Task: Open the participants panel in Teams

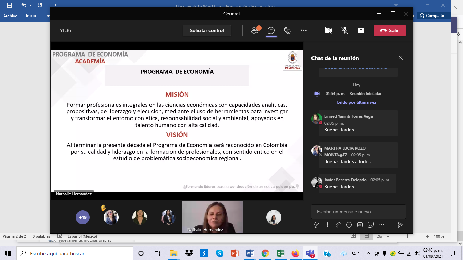Action: (x=255, y=30)
